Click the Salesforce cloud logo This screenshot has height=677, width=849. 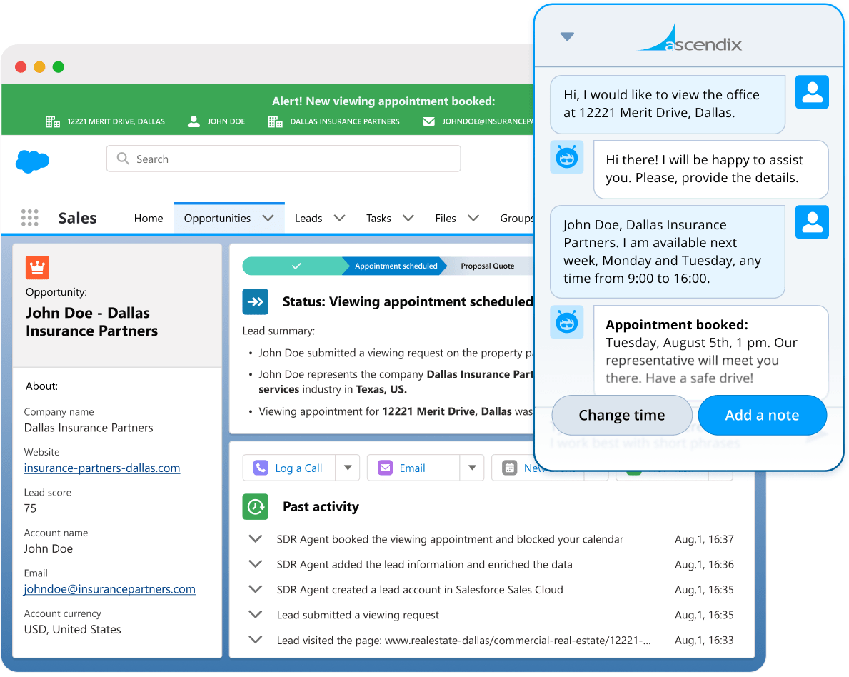pyautogui.click(x=32, y=161)
